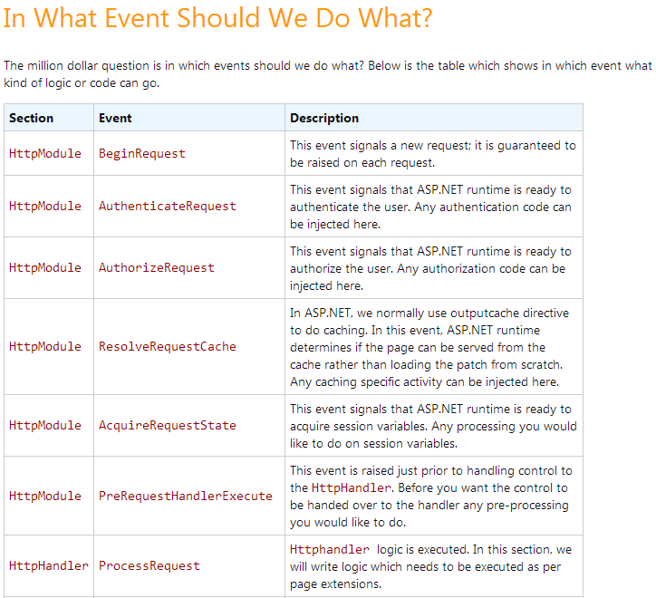Click the AuthenticateRequest description about authentication code

(x=431, y=207)
